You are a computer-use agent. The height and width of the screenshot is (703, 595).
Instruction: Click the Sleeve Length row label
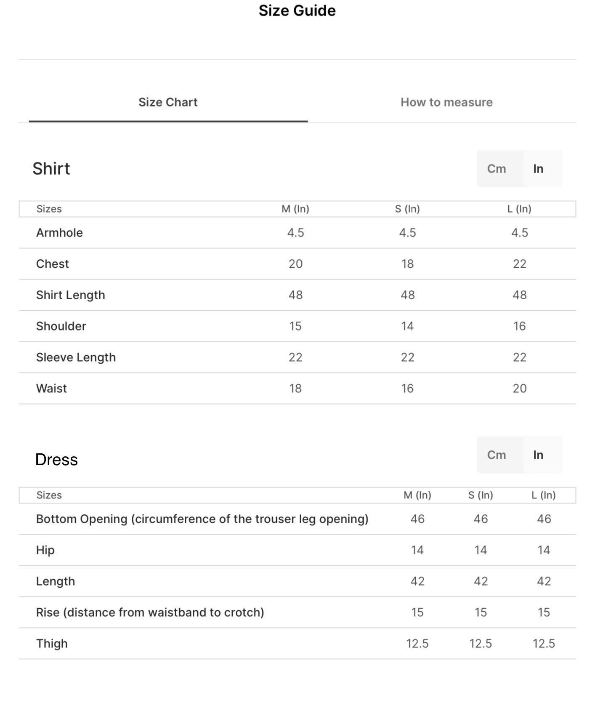(x=76, y=357)
